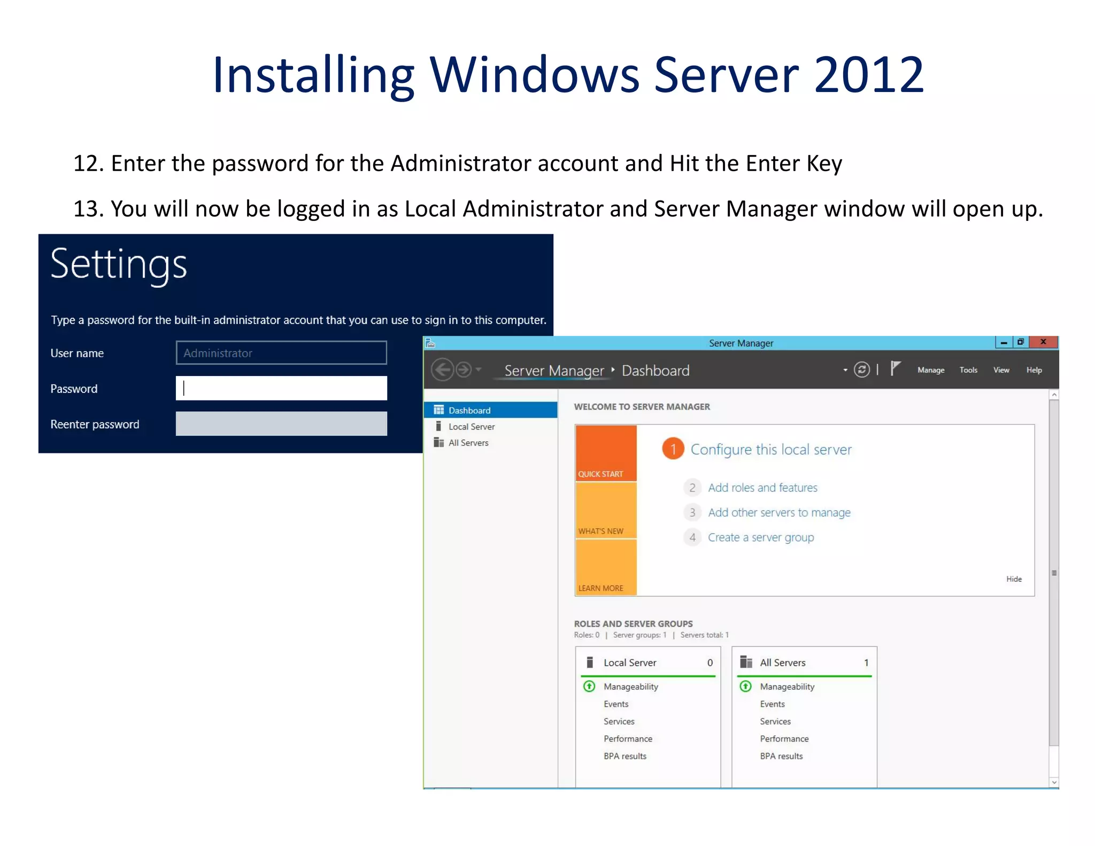This screenshot has height=846, width=1095.
Task: Click the All Servers icon in sidebar
Action: click(439, 442)
